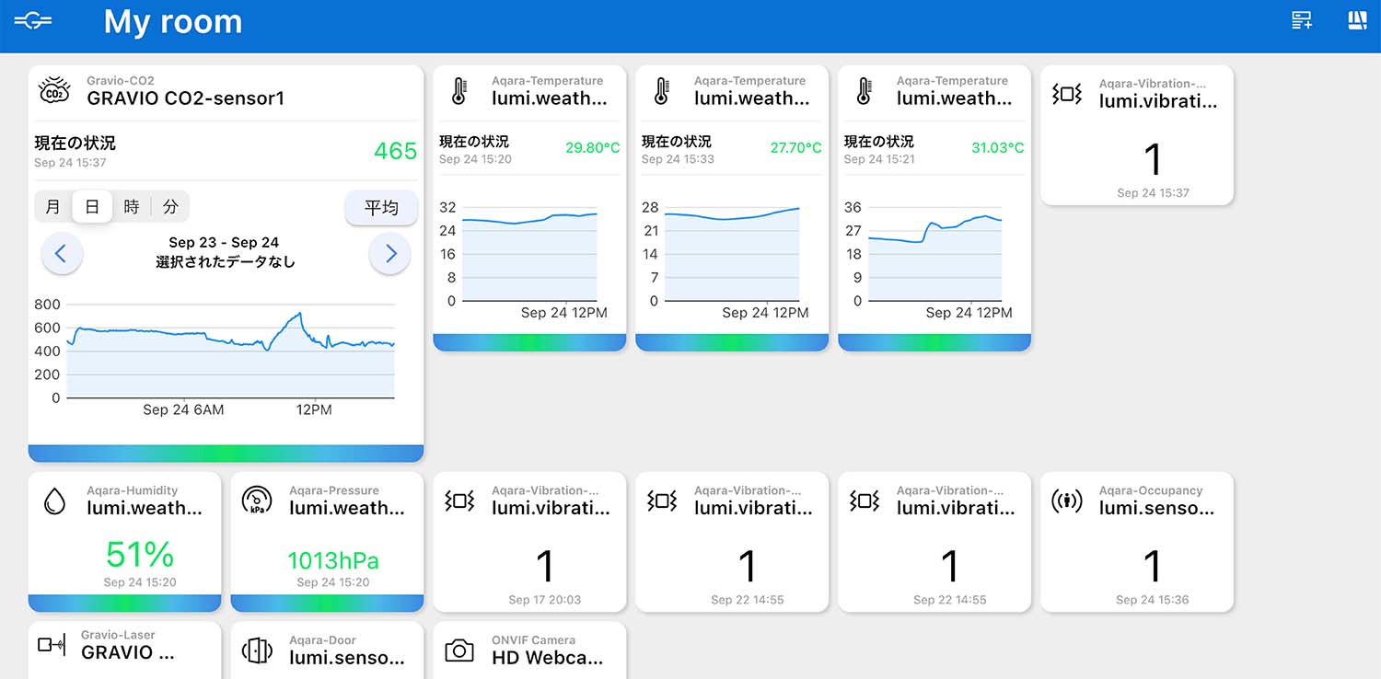Click the 51% humidity value
The image size is (1381, 679).
pyautogui.click(x=139, y=555)
